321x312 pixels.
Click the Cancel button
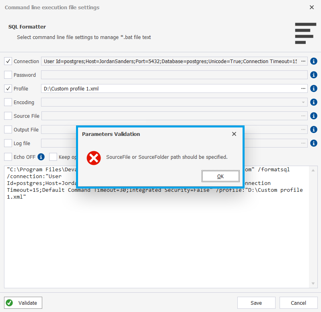298,303
